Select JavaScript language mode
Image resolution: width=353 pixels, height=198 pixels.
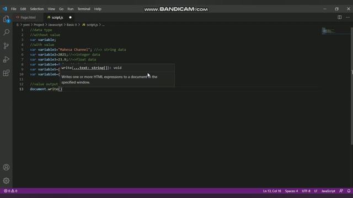[328, 191]
